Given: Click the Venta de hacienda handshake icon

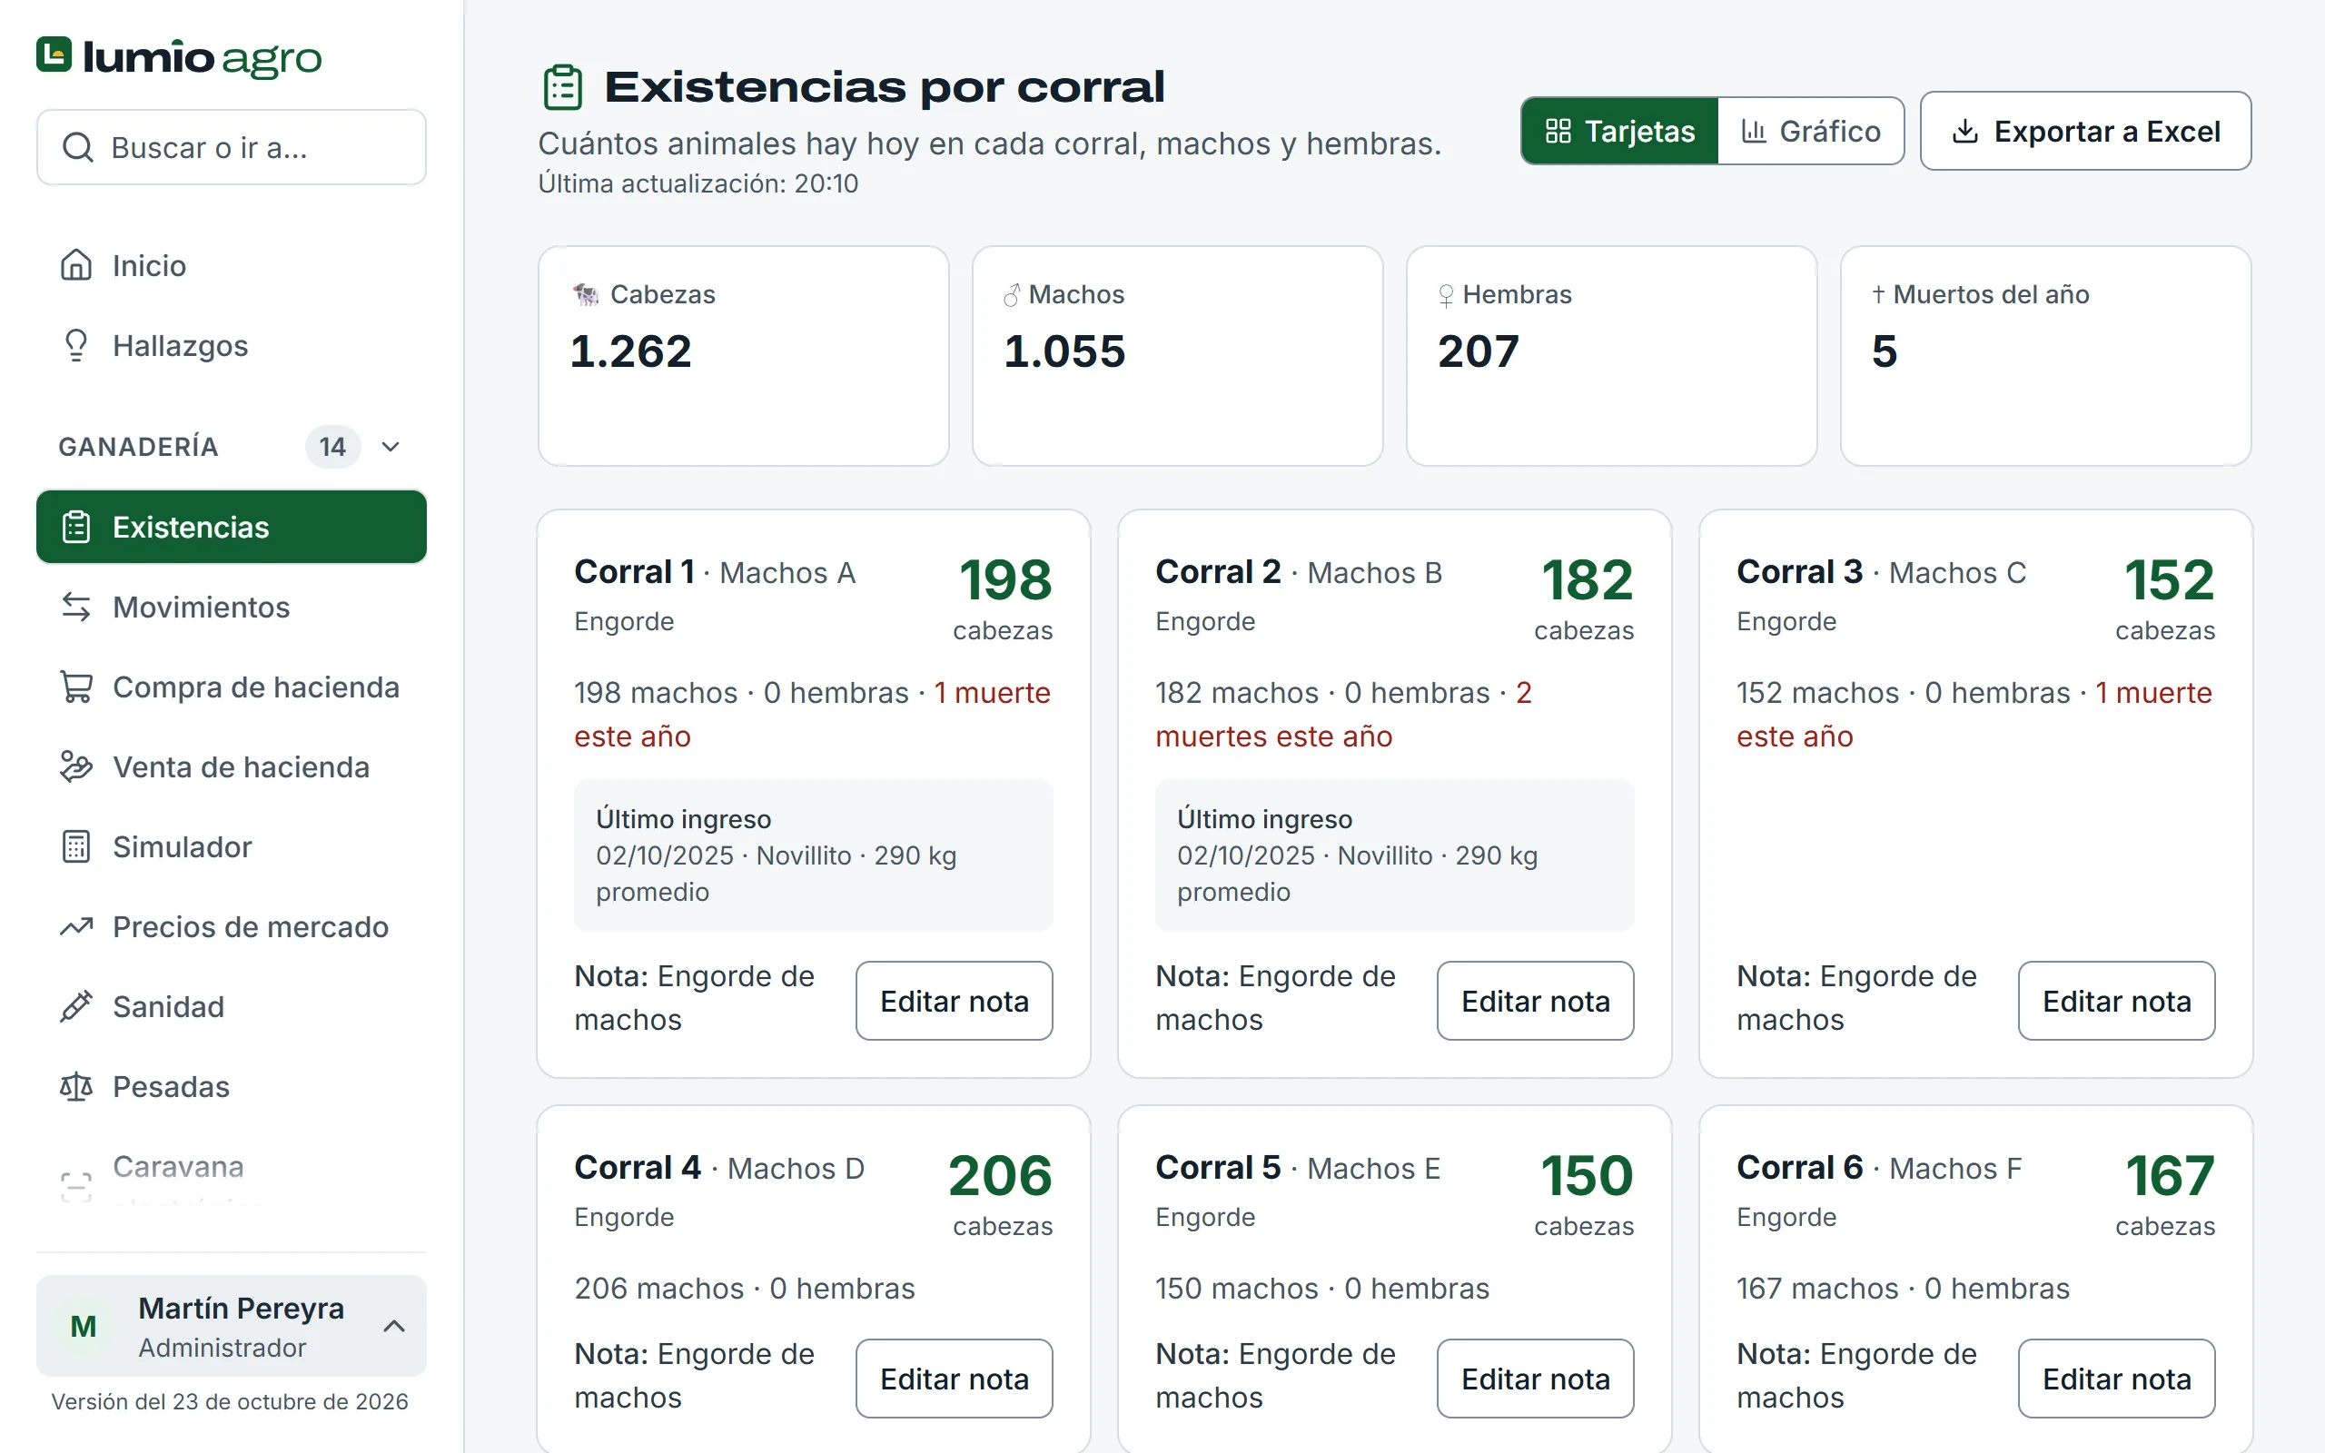Looking at the screenshot, I should (x=76, y=766).
